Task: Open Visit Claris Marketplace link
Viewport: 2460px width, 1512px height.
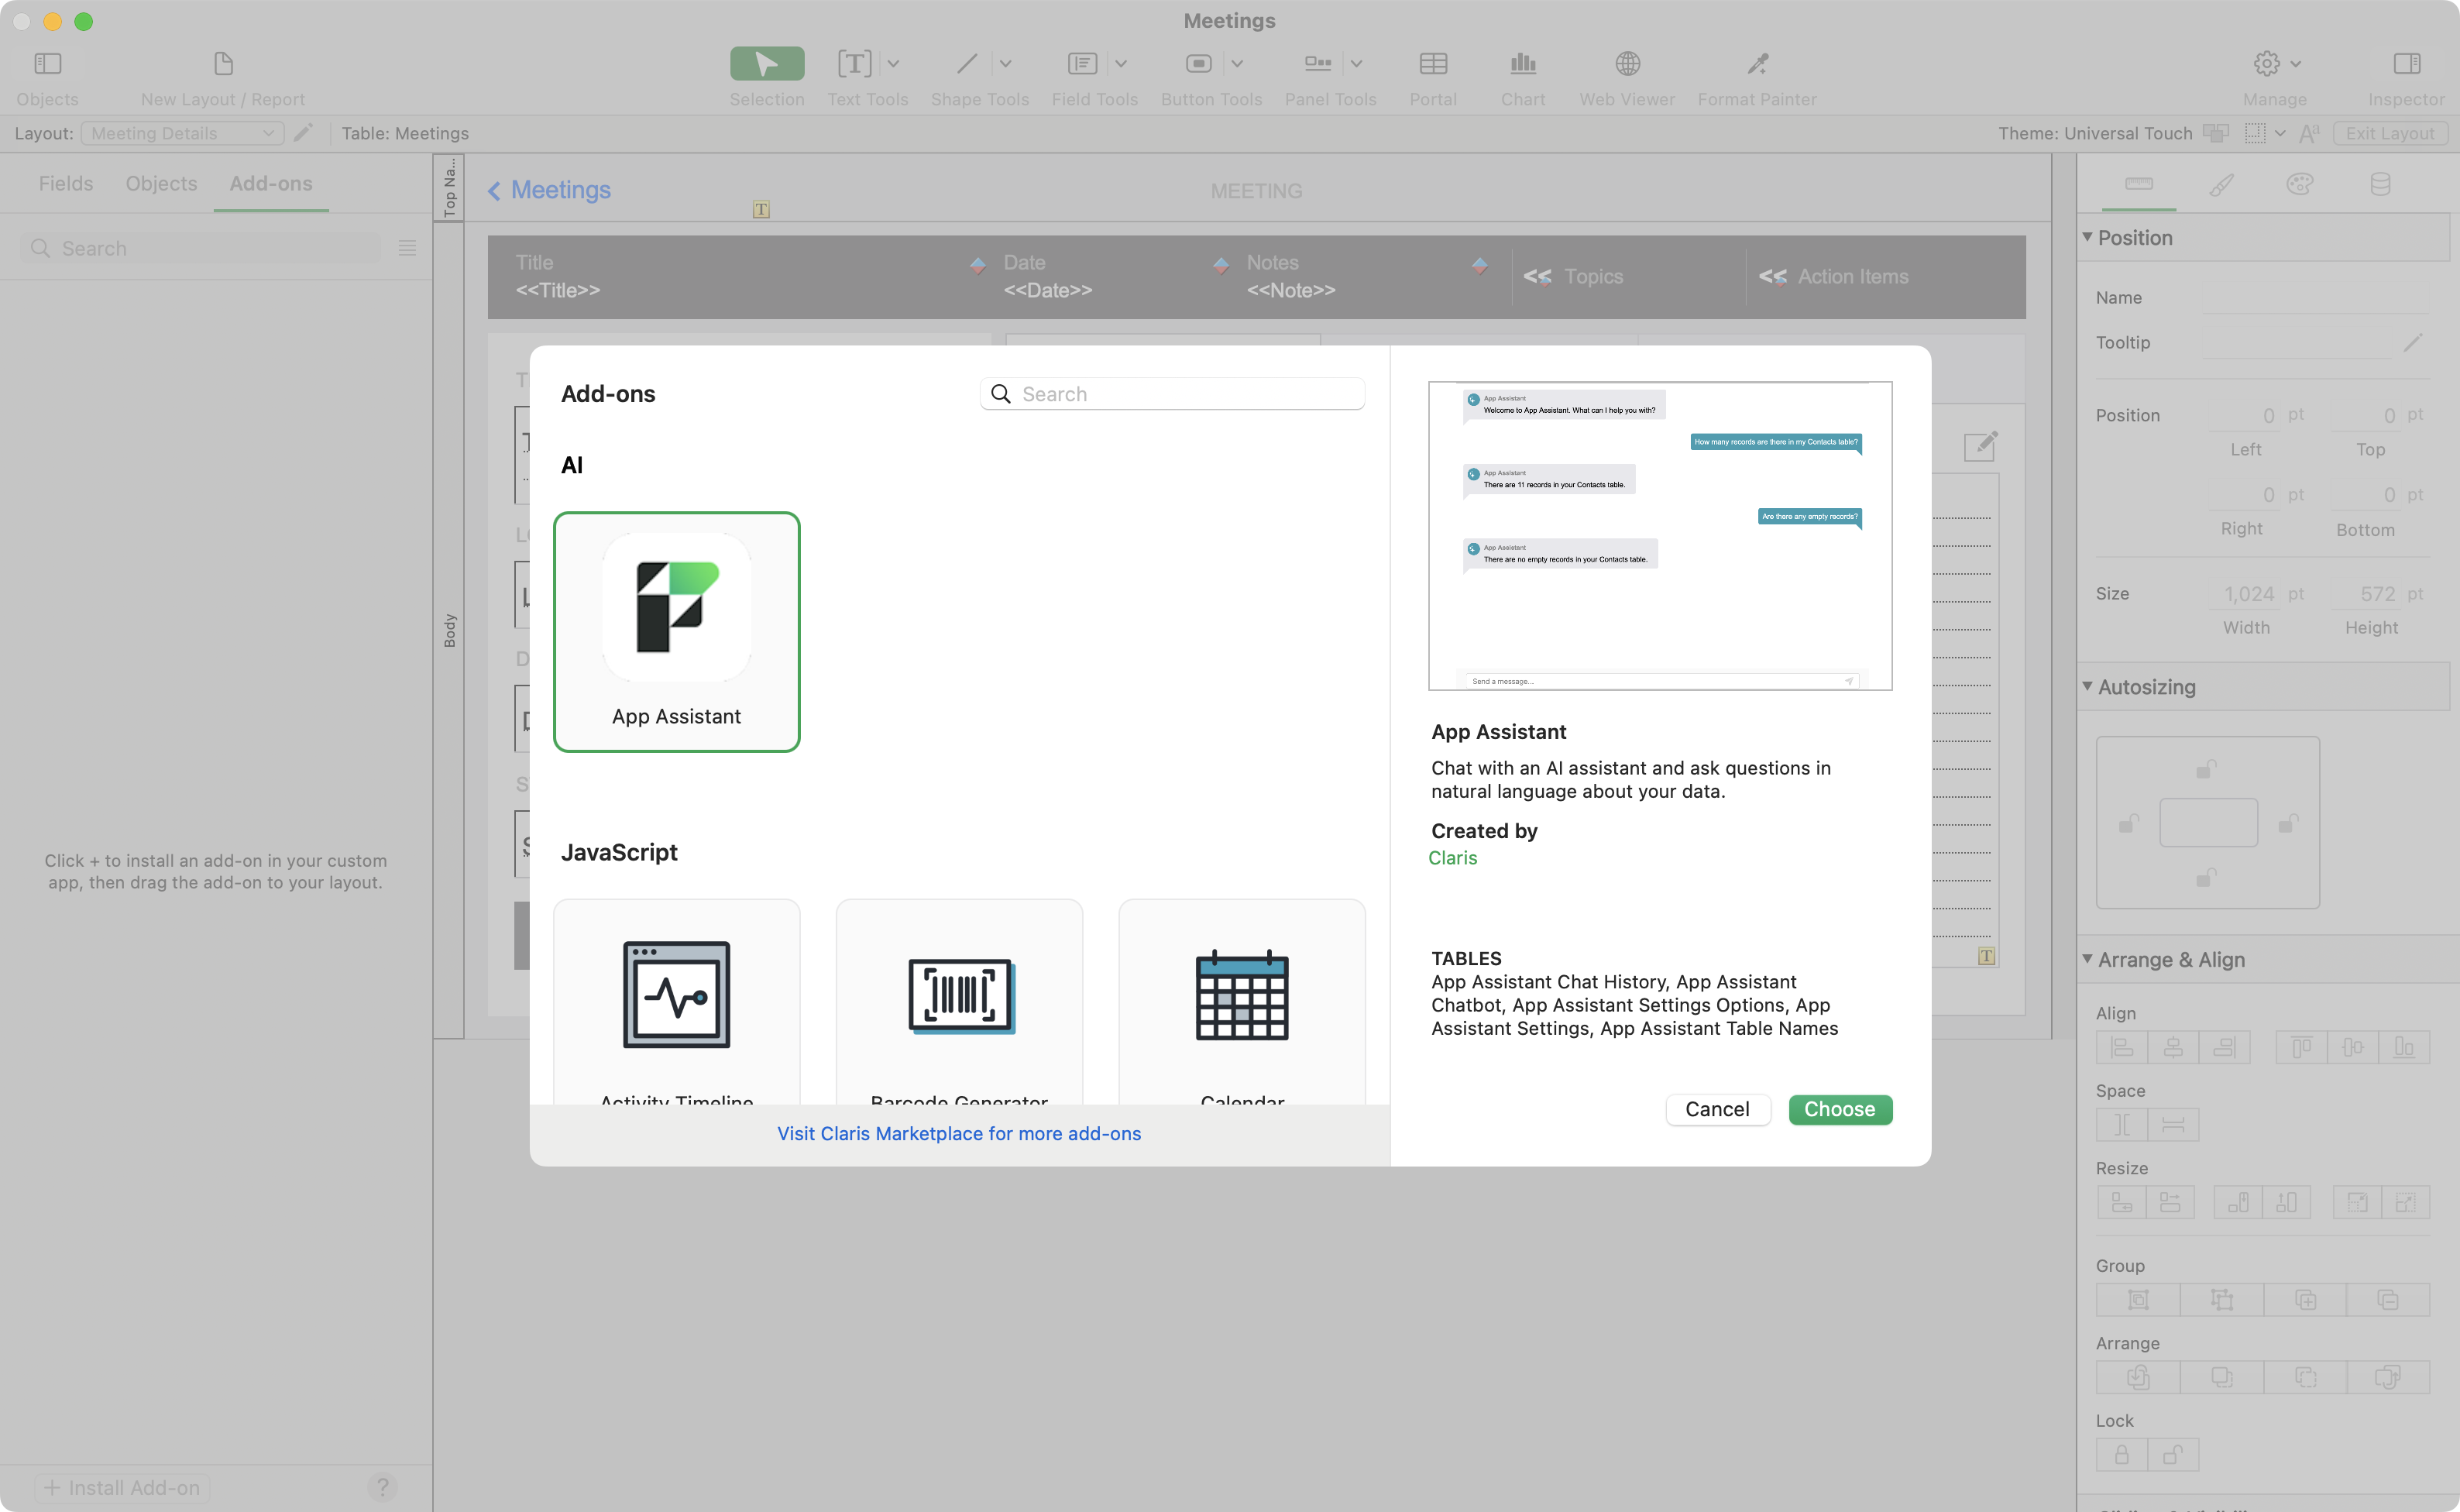Action: click(959, 1133)
